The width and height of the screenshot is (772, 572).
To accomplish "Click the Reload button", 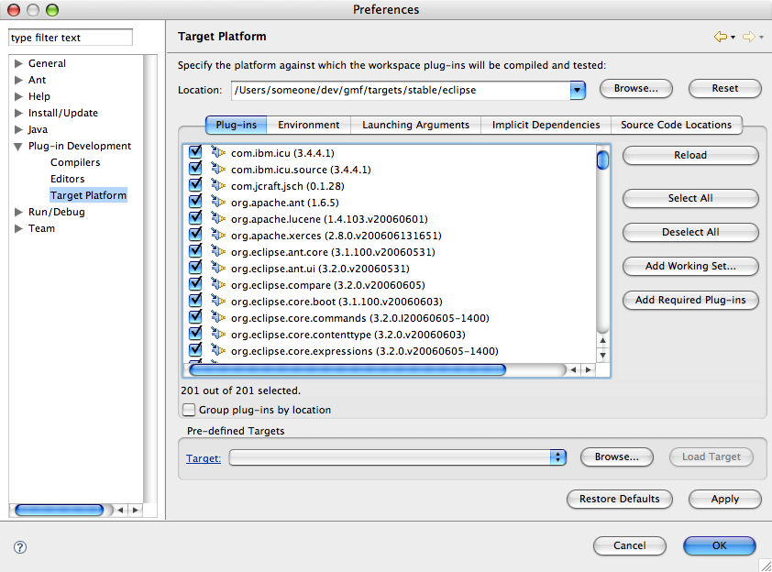I will click(690, 156).
